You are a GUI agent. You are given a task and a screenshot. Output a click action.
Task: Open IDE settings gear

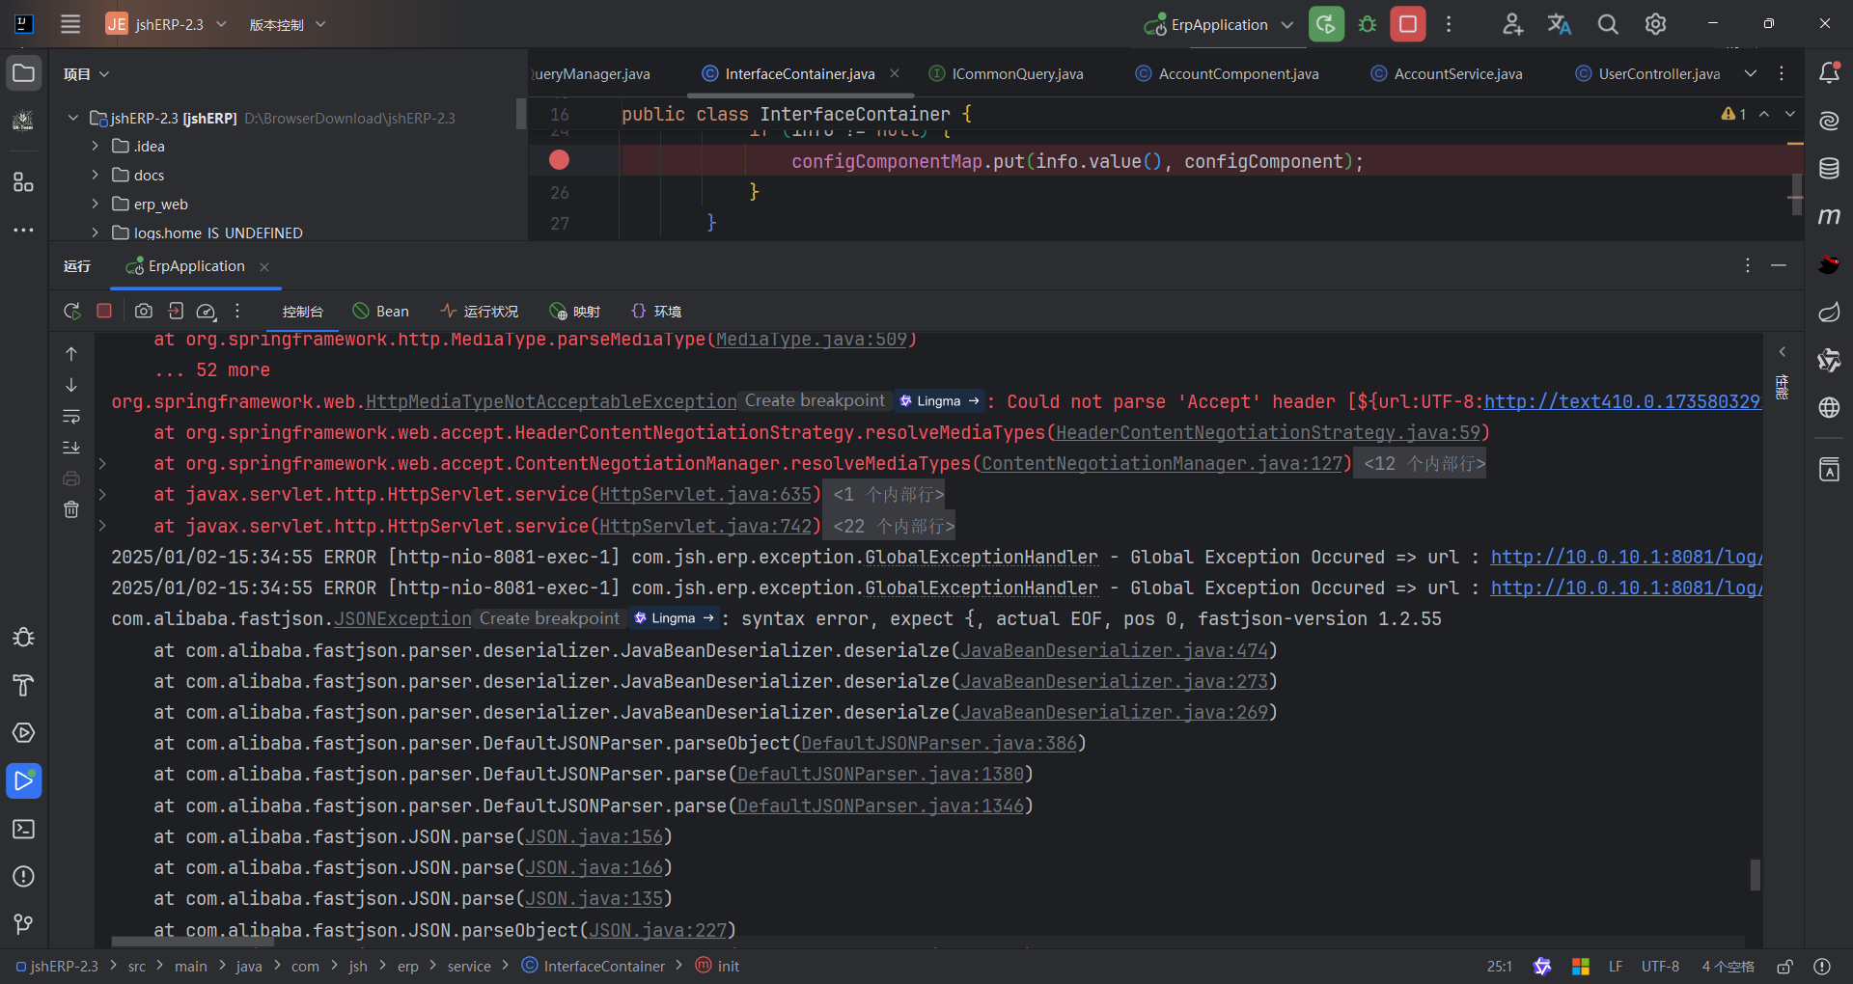(1655, 24)
